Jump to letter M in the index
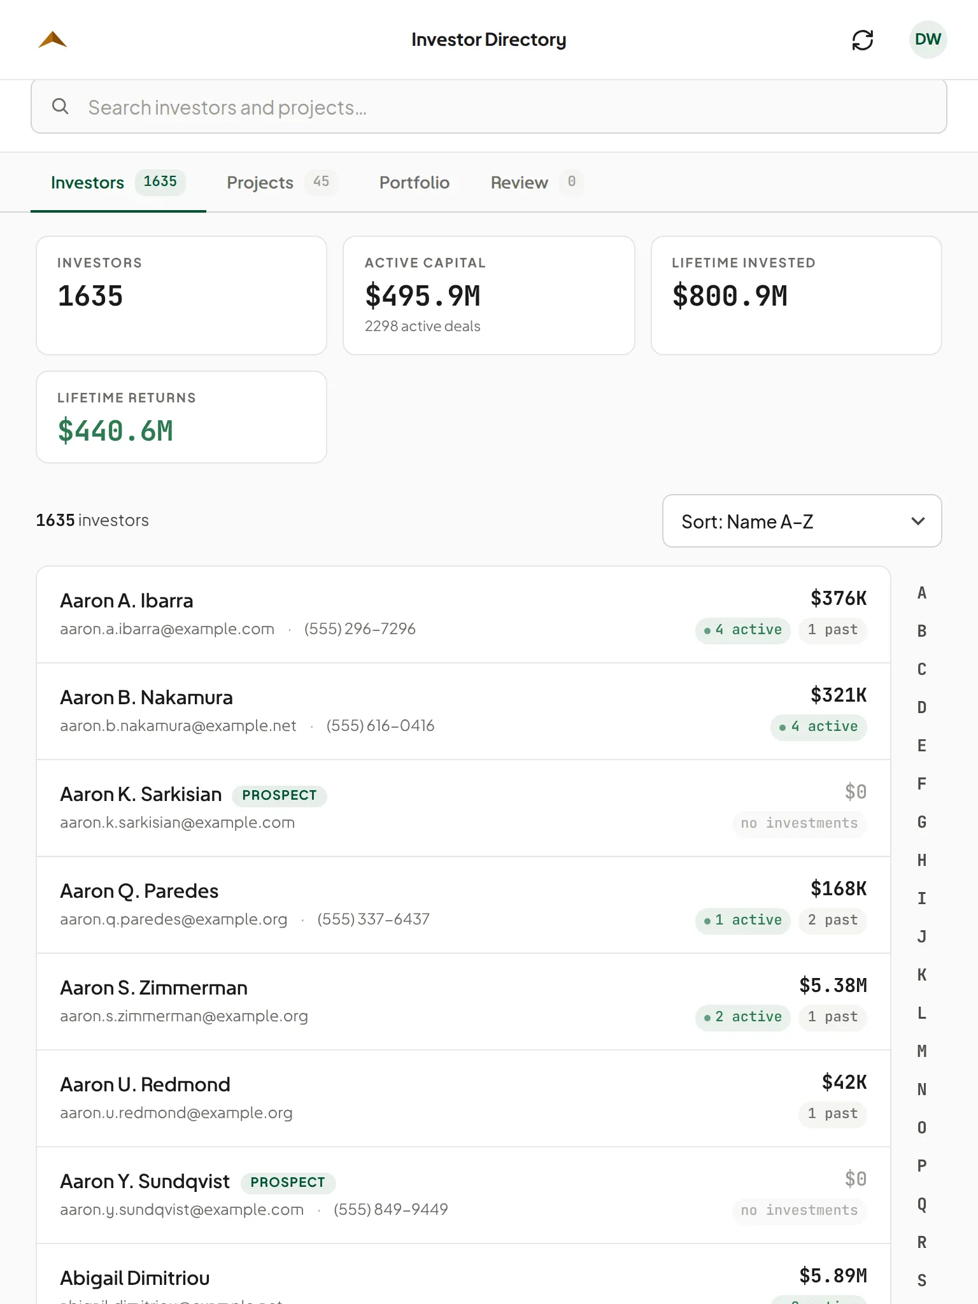This screenshot has width=978, height=1304. [922, 1051]
